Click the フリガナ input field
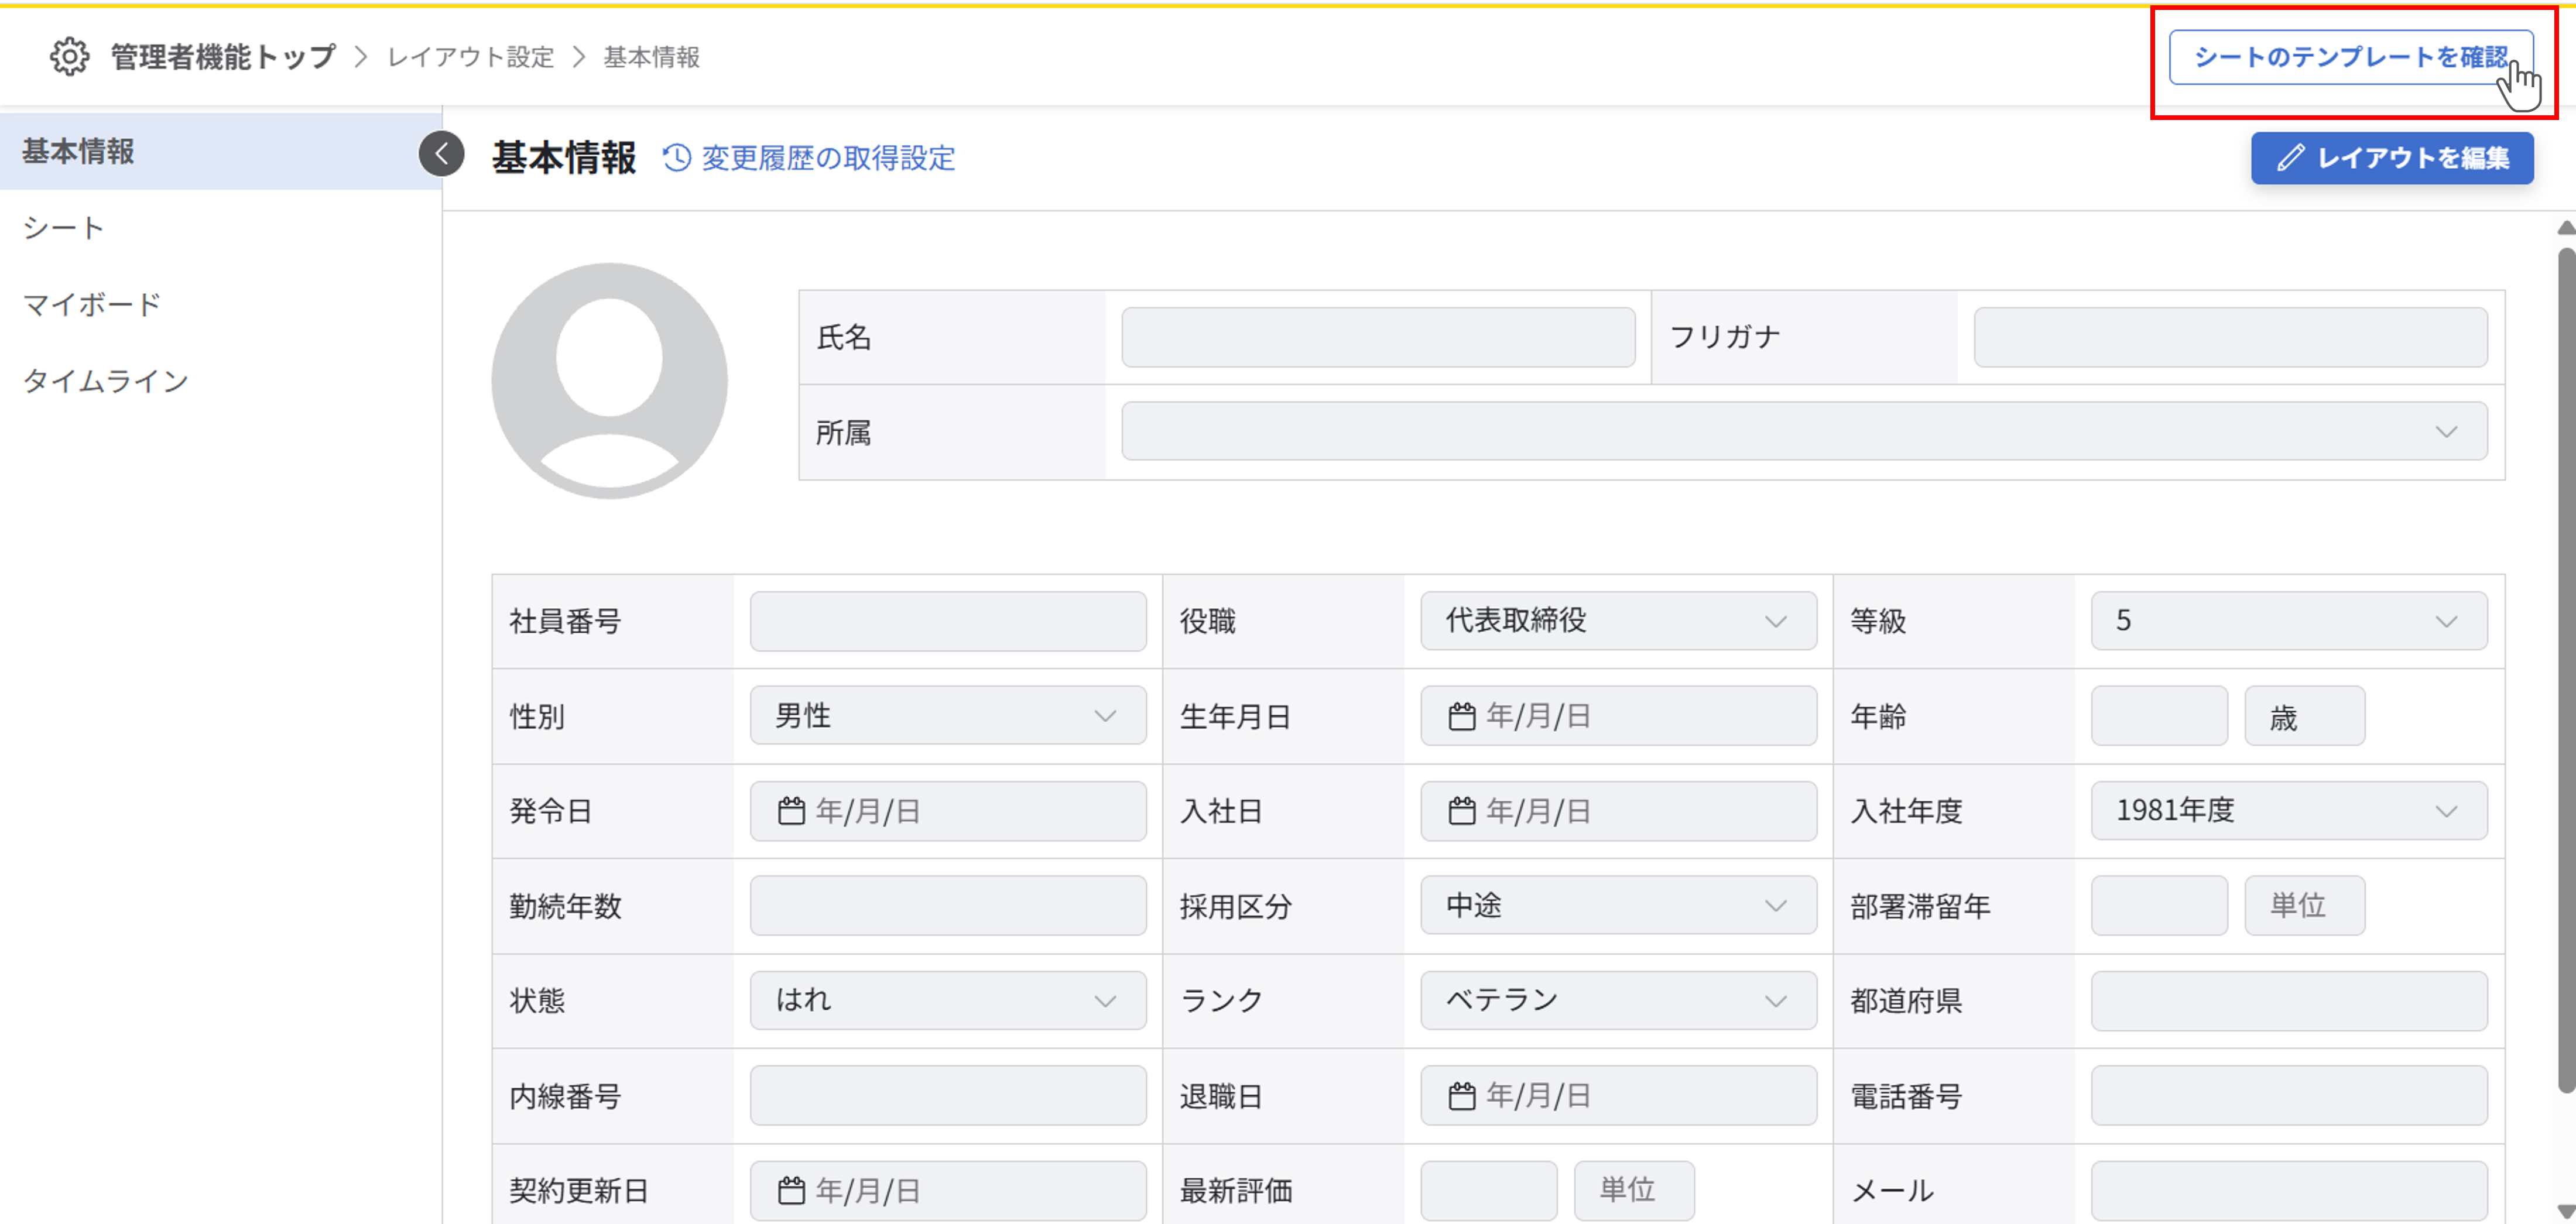This screenshot has height=1224, width=2576. pos(2231,337)
